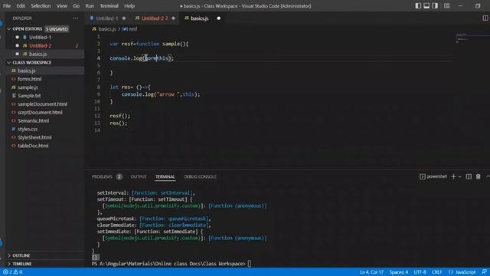
Task: Toggle bottom panel layout icon
Action: pyautogui.click(x=426, y=6)
